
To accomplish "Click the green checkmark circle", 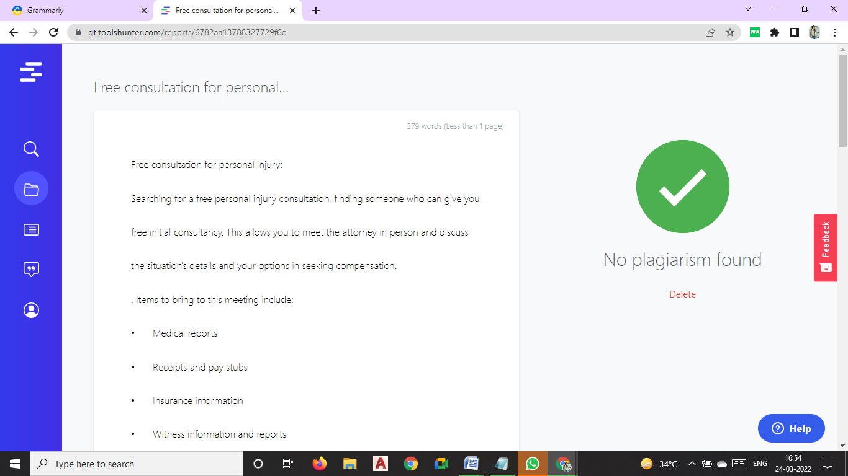I will [x=682, y=187].
